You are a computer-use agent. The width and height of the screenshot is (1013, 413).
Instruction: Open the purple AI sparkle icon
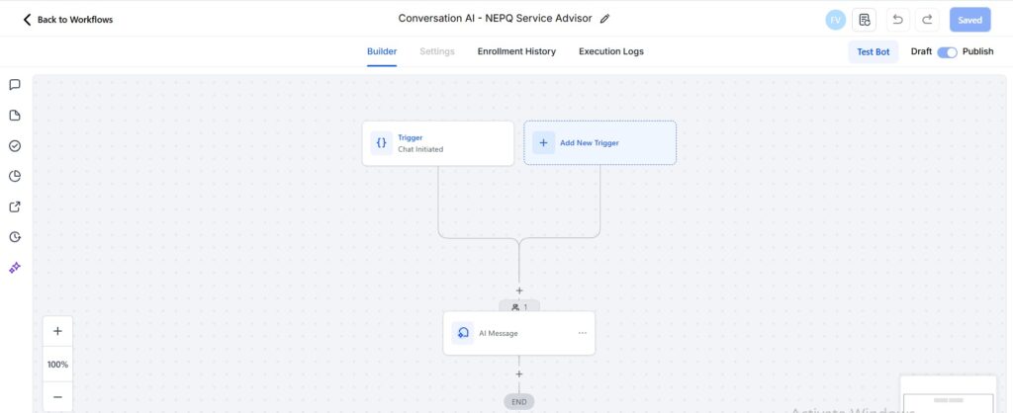click(15, 267)
